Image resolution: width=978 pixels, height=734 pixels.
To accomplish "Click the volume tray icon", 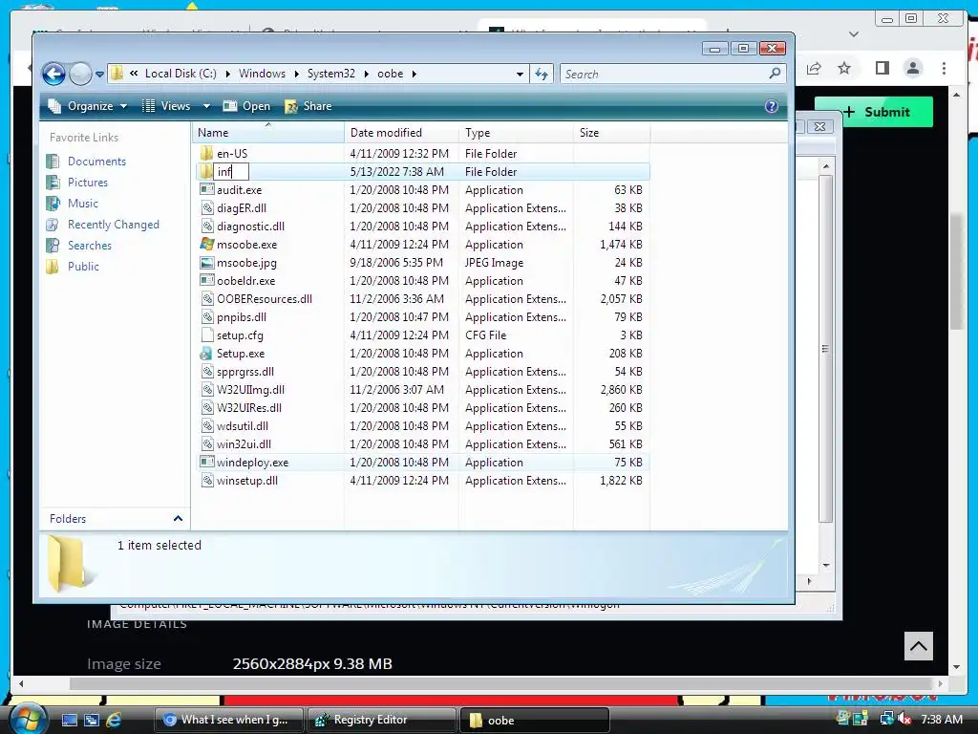I will click(x=904, y=720).
